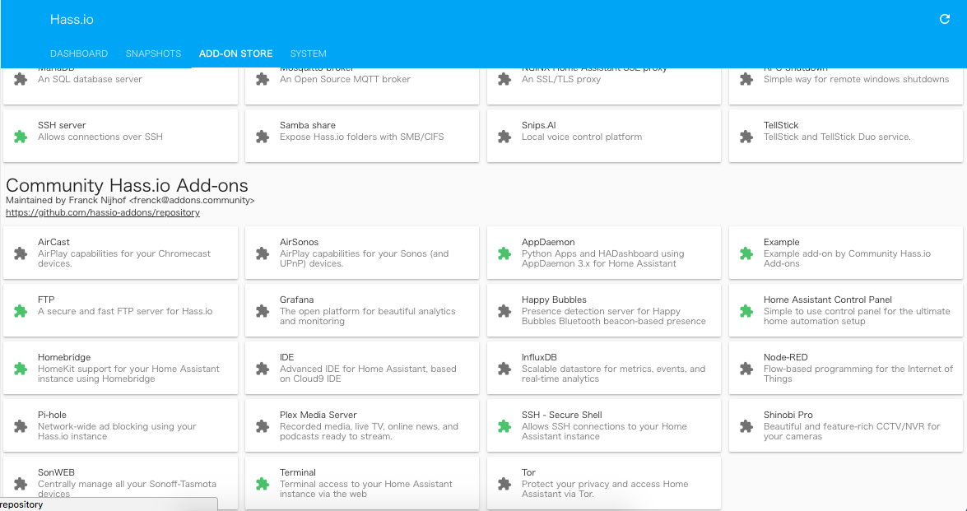This screenshot has width=967, height=511.
Task: Click the MariaDB SQL database server card
Action: [120, 86]
